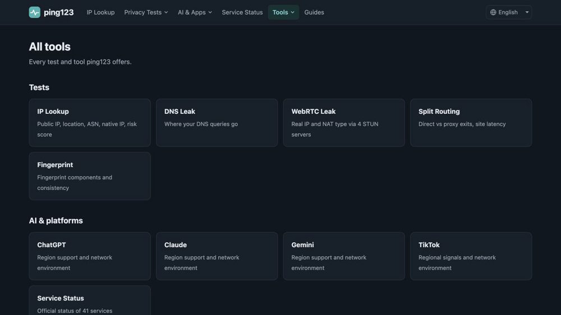This screenshot has height=315, width=561.
Task: Click 'Every test and tool ping123 offers.' text
Action: [x=80, y=62]
